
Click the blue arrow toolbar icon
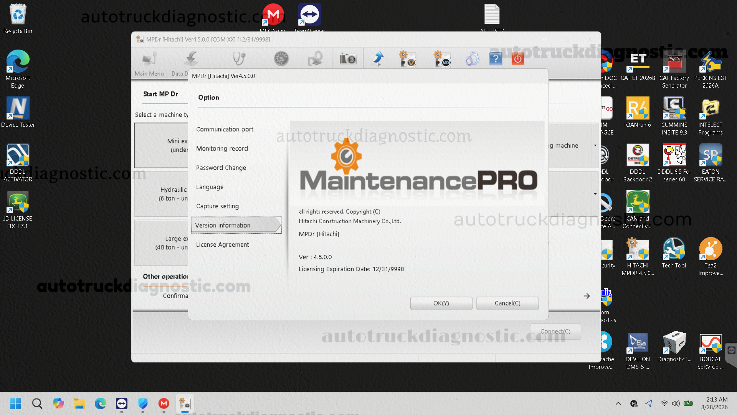click(378, 59)
